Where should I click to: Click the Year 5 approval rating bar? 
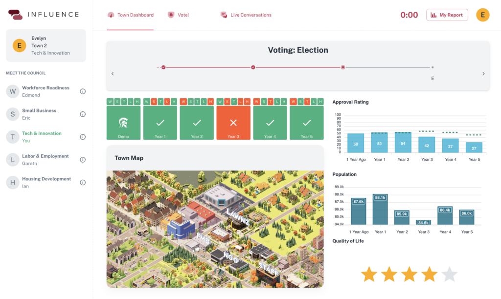[x=474, y=147]
